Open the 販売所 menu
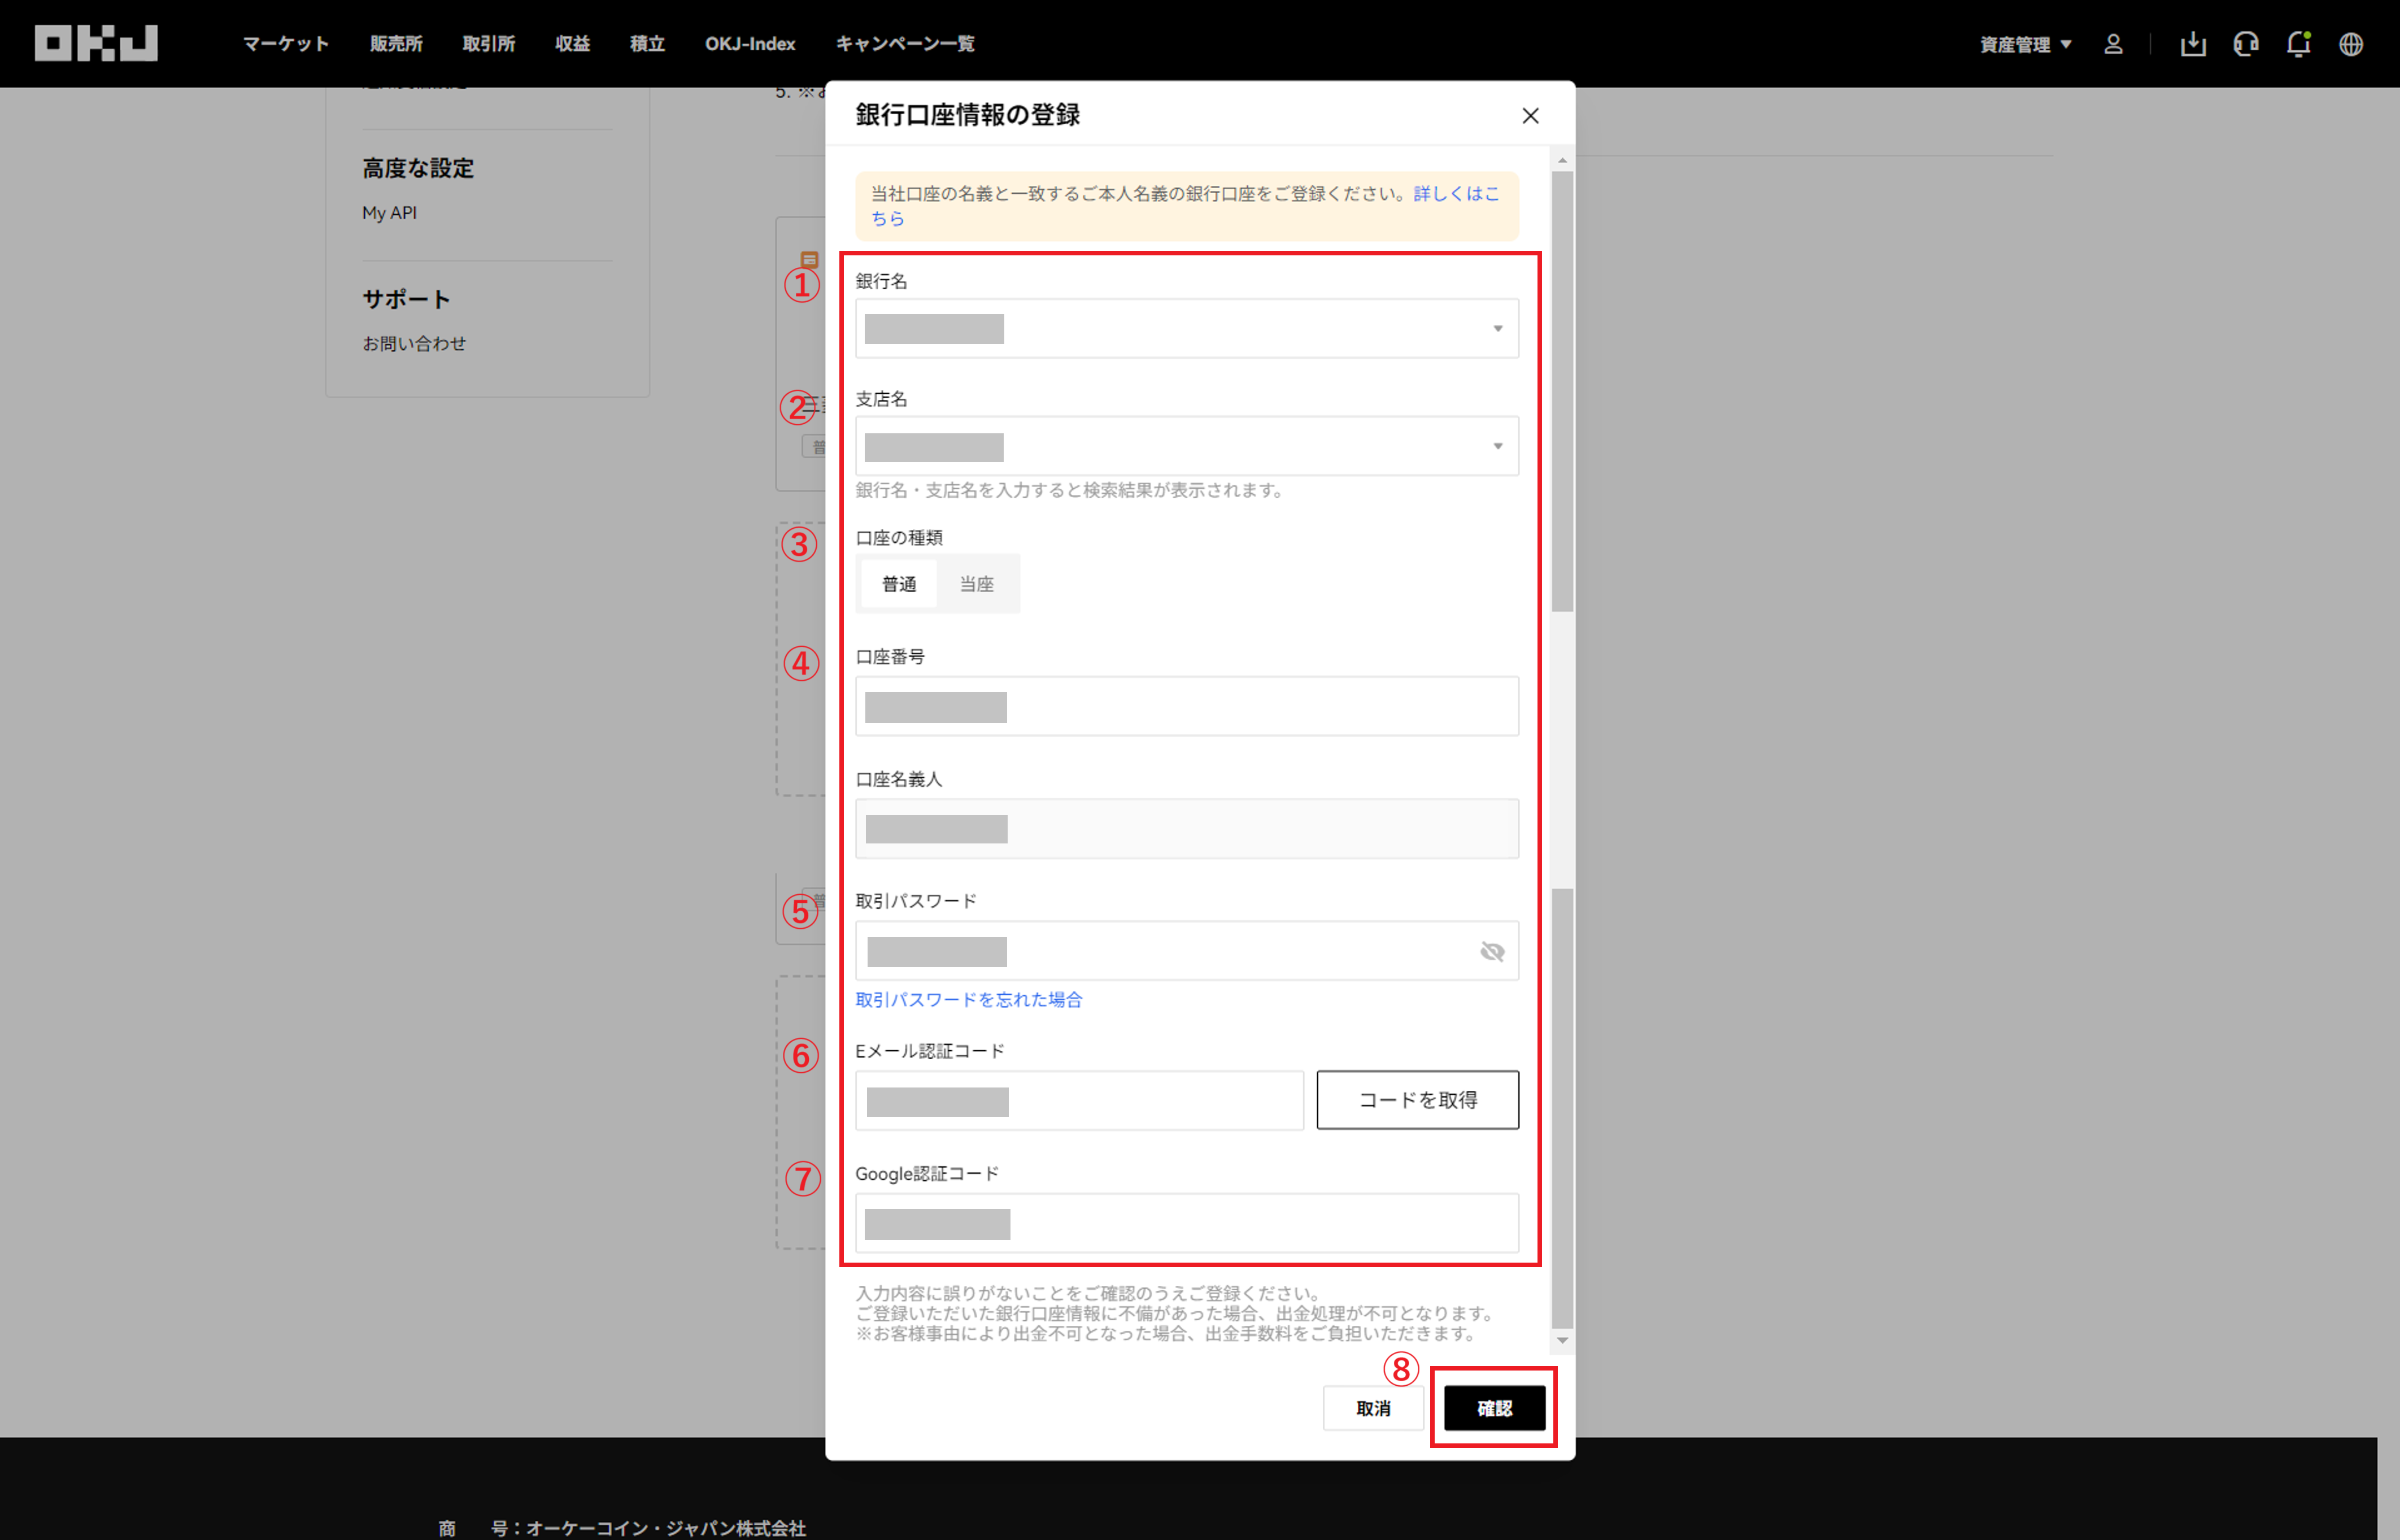Screen dimensions: 2400x1540 pos(396,44)
